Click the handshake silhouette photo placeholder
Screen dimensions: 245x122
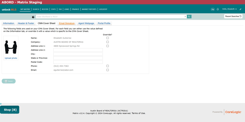pyautogui.click(x=11, y=47)
